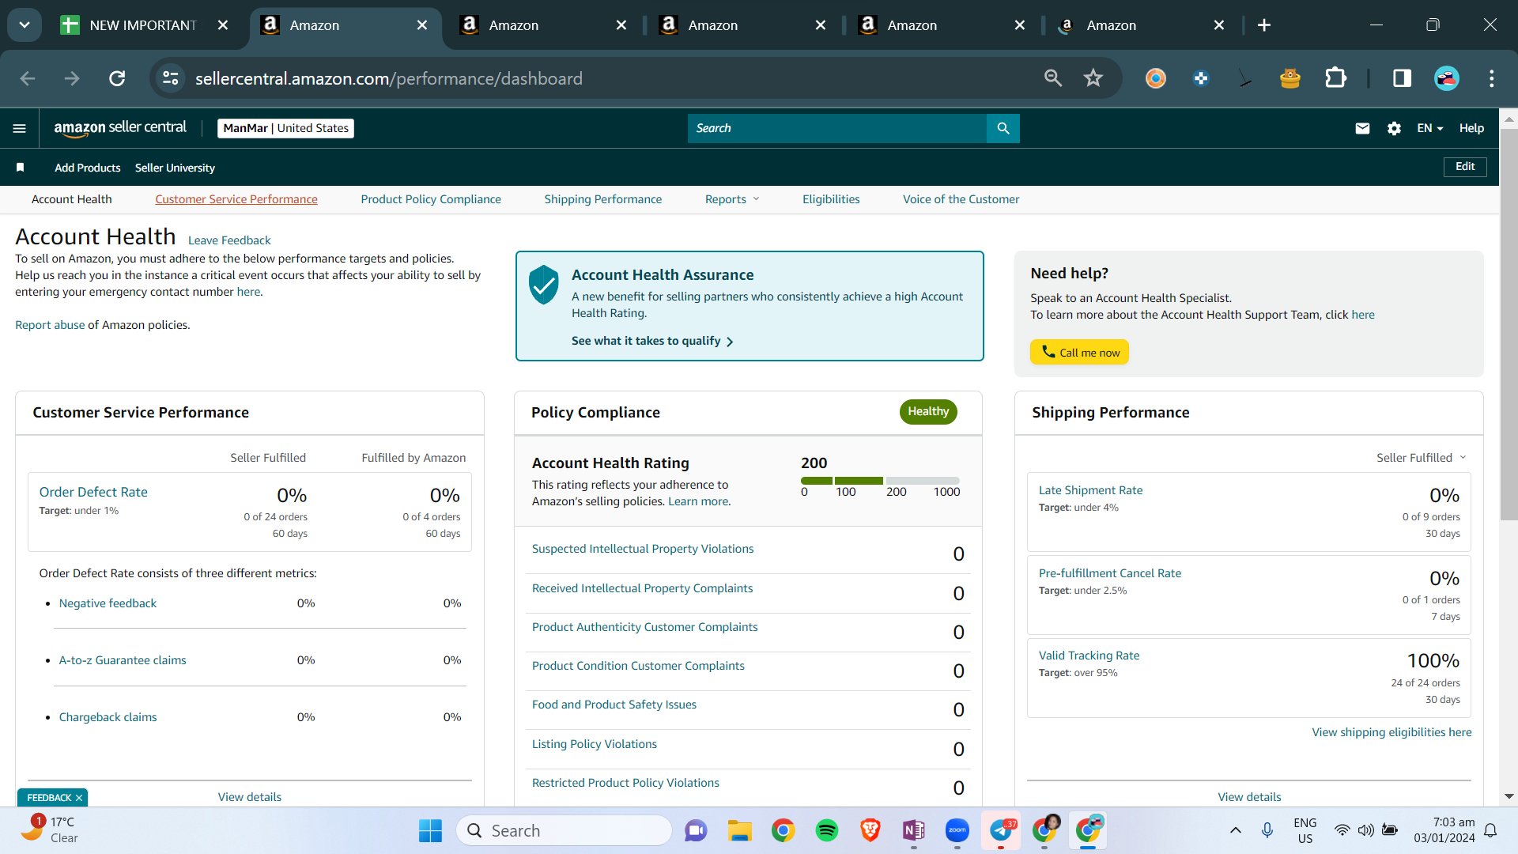Open the Chargeback claims link
This screenshot has width=1518, height=854.
point(108,717)
